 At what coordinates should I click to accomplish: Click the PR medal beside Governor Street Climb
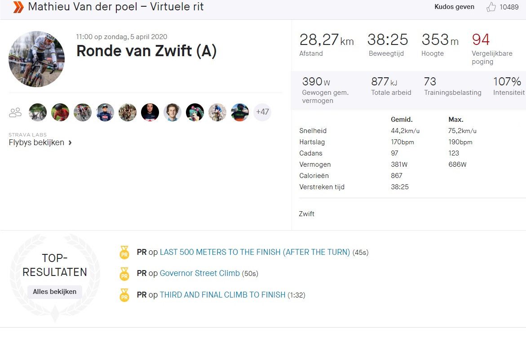coord(124,274)
